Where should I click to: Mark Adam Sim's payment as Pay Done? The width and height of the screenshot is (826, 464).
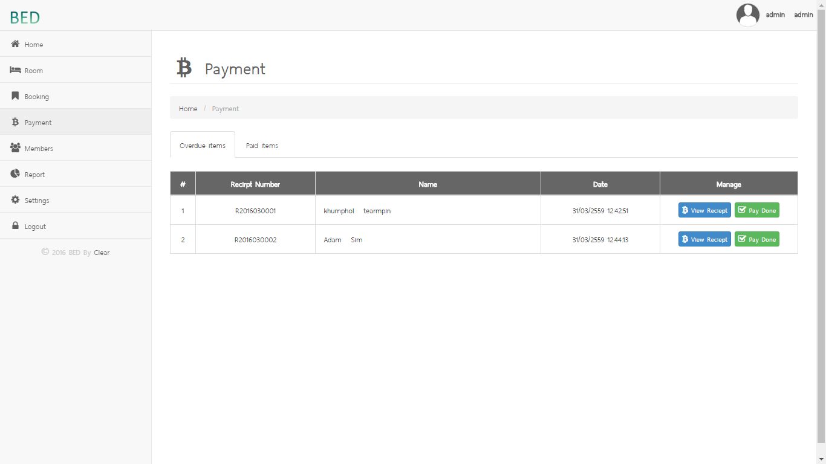756,239
